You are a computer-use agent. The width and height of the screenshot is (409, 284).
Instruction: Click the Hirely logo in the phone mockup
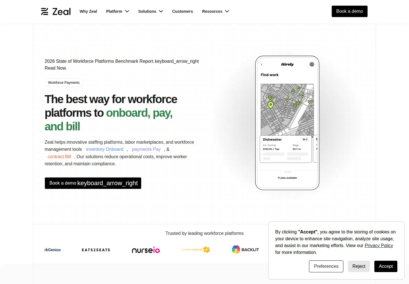click(287, 64)
